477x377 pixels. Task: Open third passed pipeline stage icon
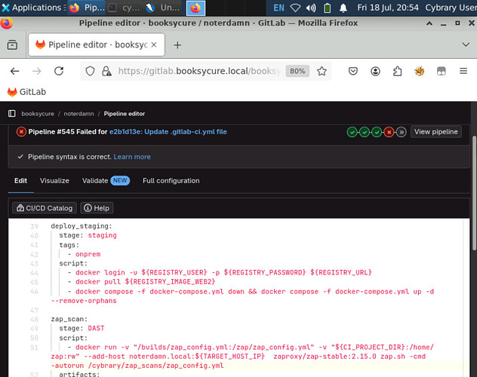[x=377, y=132]
